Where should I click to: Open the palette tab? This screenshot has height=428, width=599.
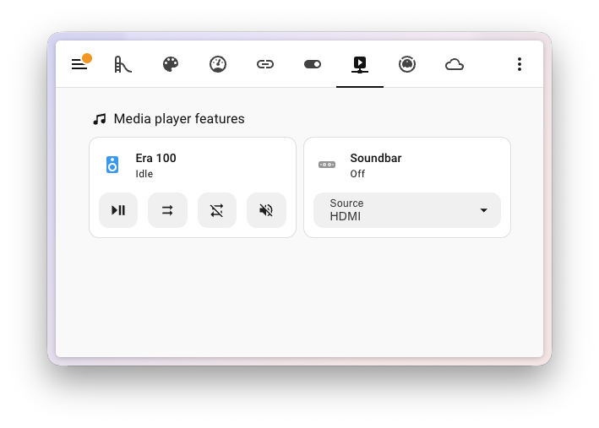tap(171, 64)
